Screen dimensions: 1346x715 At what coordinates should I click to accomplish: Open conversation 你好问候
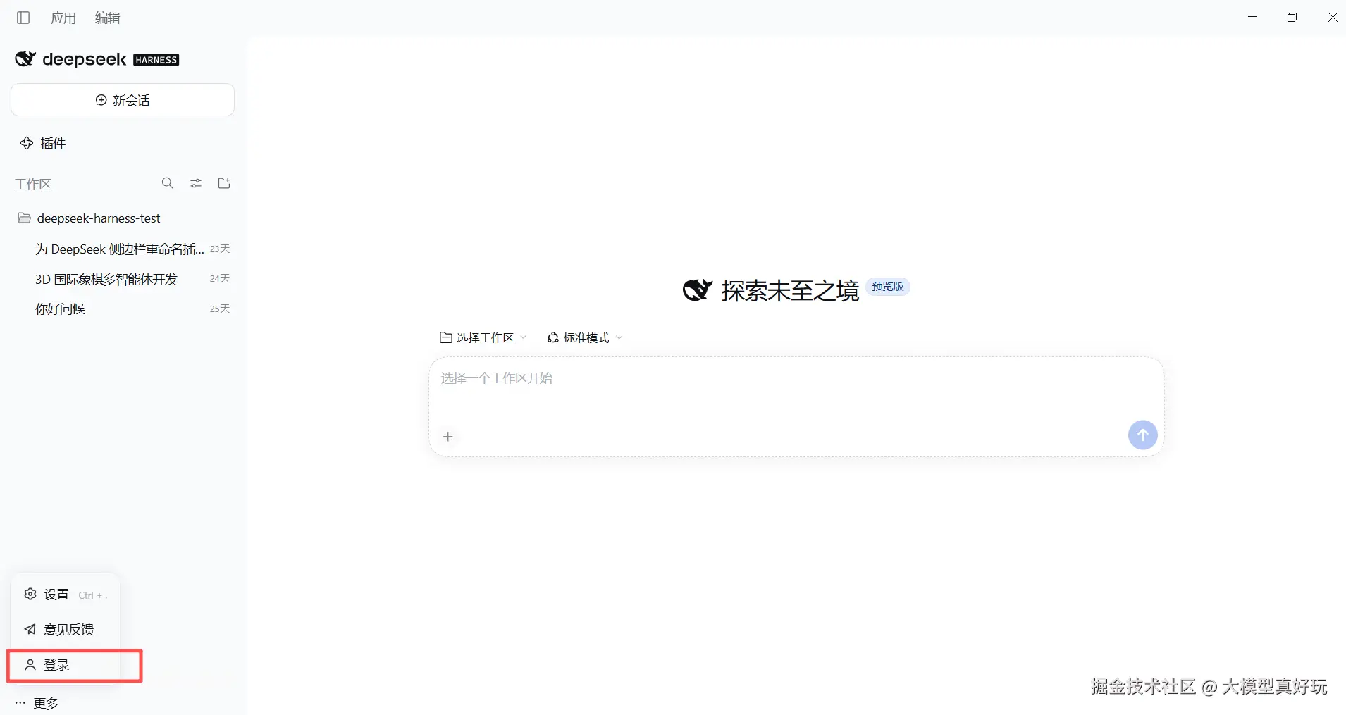point(123,309)
